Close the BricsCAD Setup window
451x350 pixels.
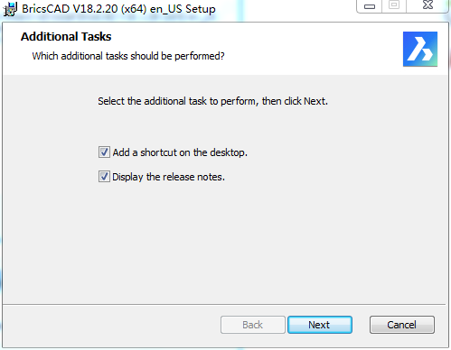click(428, 5)
